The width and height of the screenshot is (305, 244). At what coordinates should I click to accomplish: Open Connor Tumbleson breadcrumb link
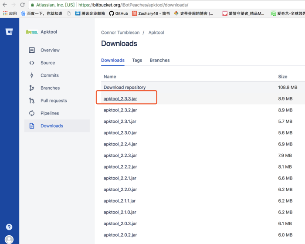click(120, 33)
